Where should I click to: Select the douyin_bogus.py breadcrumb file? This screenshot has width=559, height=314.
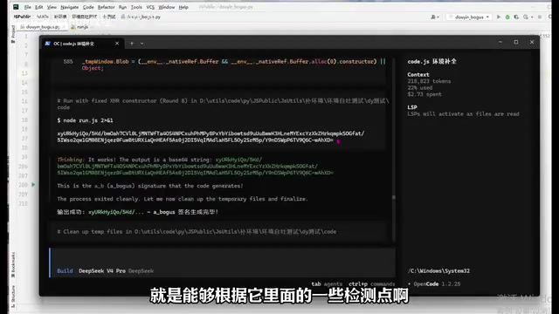(141, 17)
